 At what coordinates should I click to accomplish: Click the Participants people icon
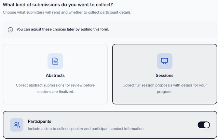[17, 125]
